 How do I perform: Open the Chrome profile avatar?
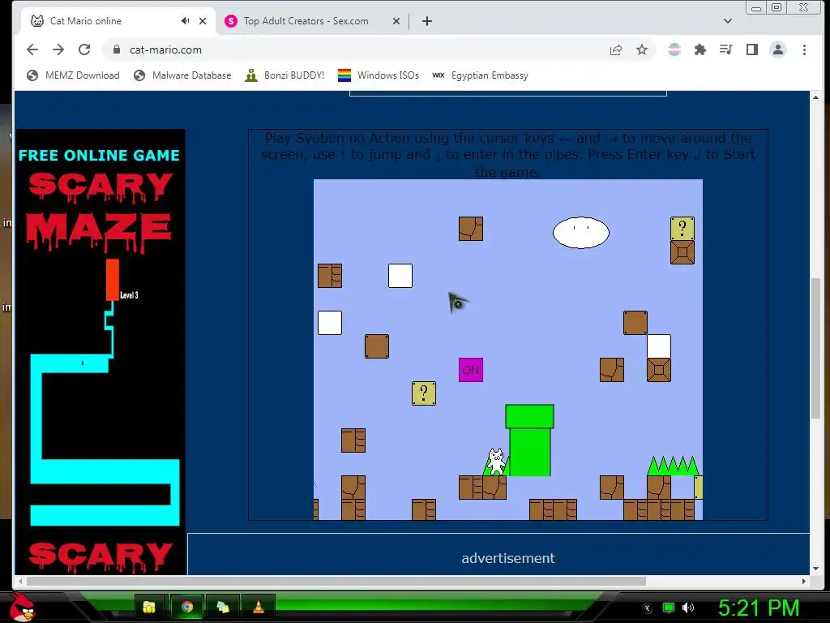[777, 49]
